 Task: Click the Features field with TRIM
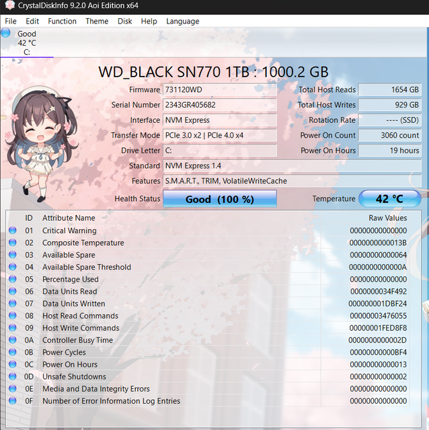tap(292, 181)
